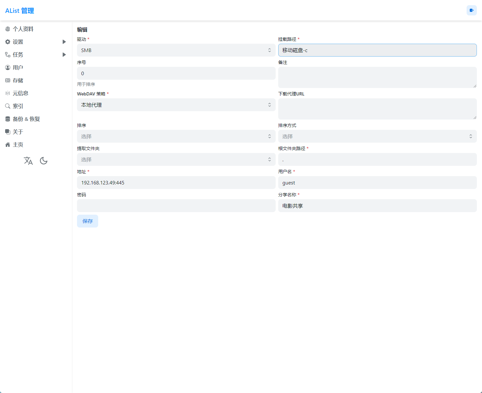Click the empty 密码 input field

point(176,206)
